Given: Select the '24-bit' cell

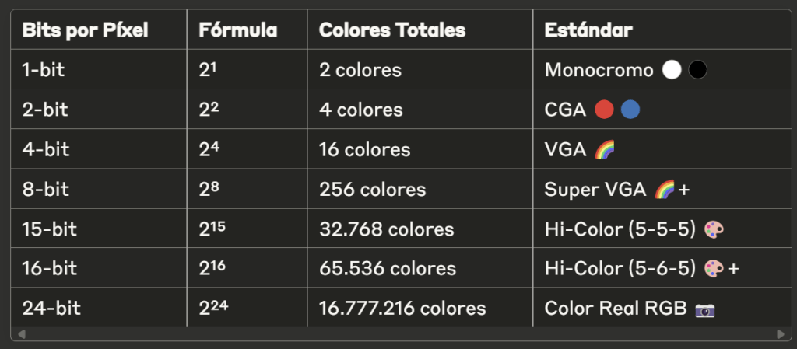Looking at the screenshot, I should tap(51, 309).
